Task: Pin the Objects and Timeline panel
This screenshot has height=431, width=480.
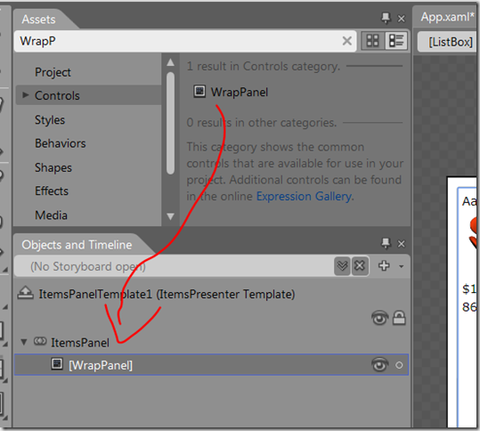Action: (x=386, y=244)
